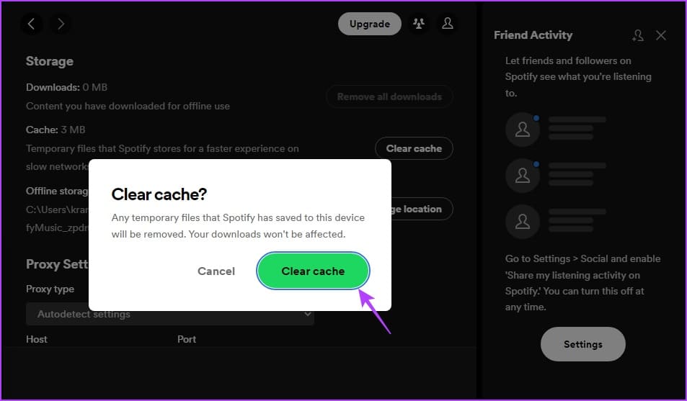Image resolution: width=687 pixels, height=401 pixels.
Task: Click the Storage section heading
Action: (50, 61)
